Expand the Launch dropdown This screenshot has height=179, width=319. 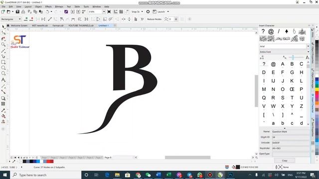(x=168, y=12)
